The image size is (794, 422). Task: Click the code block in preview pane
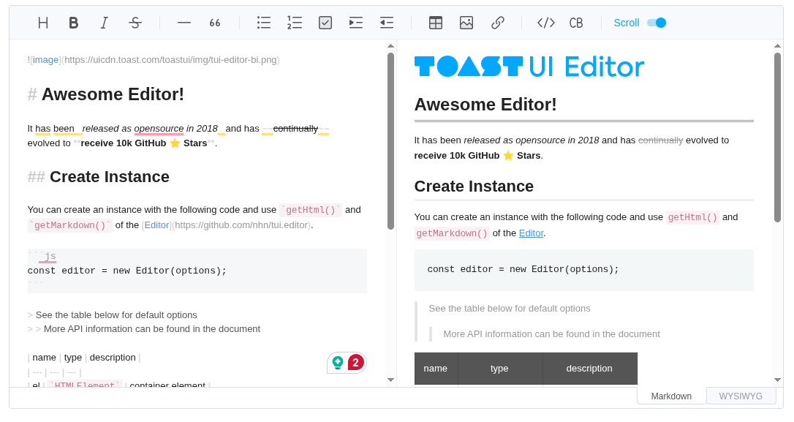click(584, 270)
